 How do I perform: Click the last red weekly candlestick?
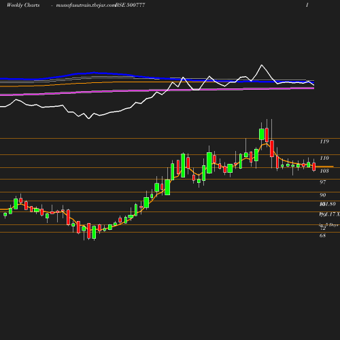pos(314,167)
